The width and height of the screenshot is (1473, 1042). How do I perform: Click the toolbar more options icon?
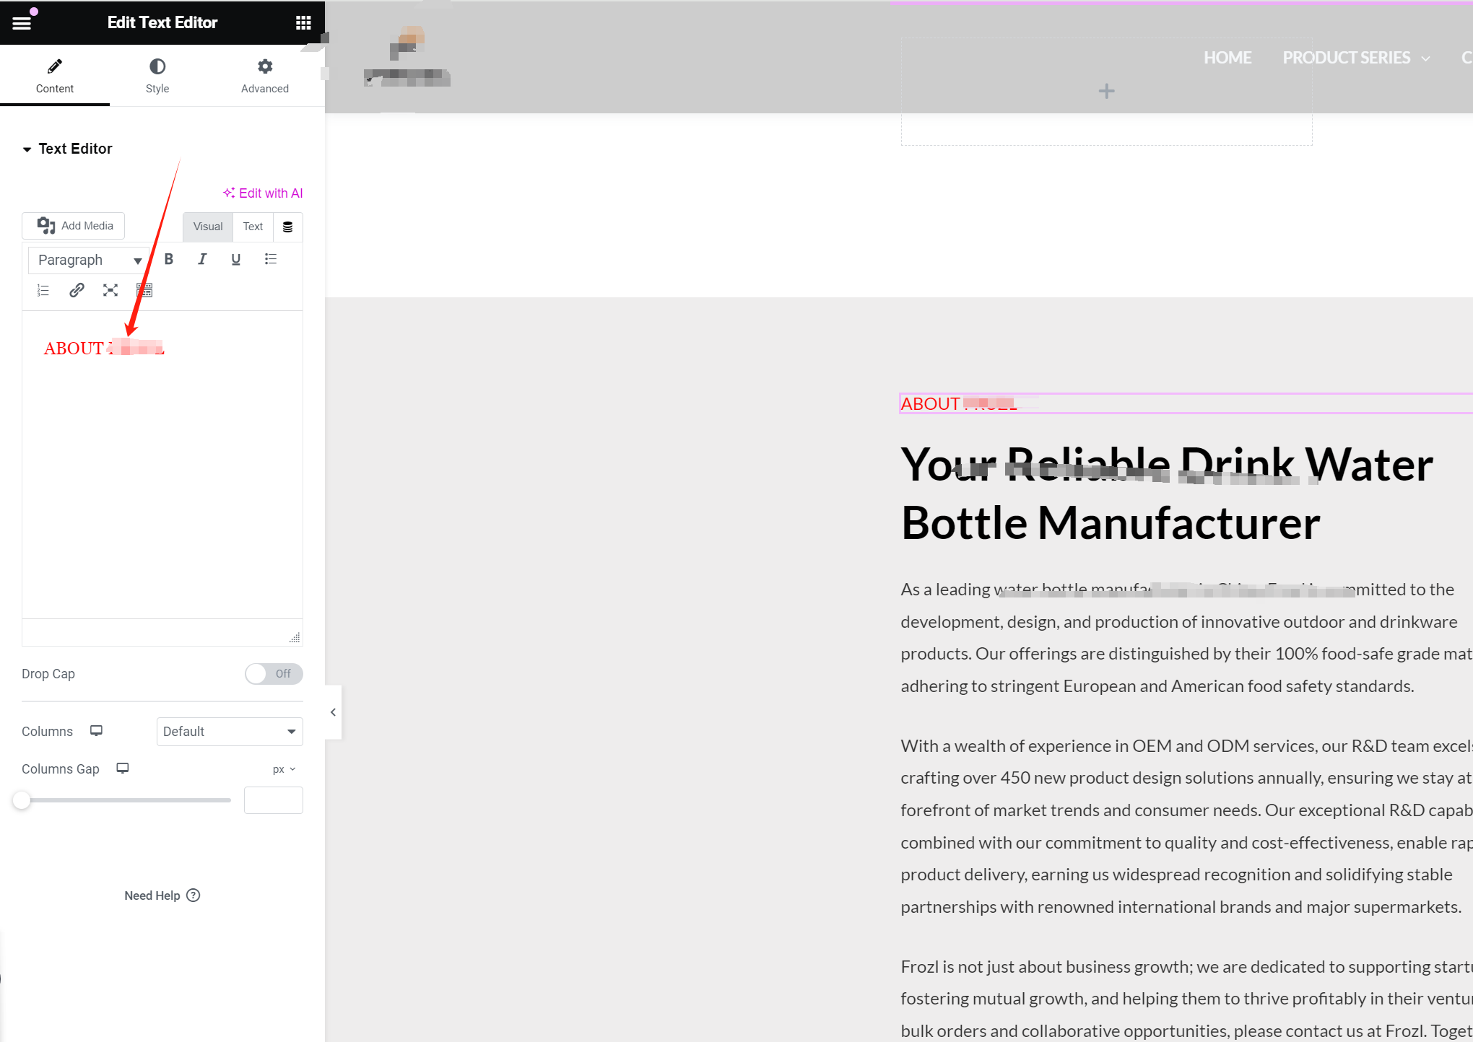coord(144,290)
